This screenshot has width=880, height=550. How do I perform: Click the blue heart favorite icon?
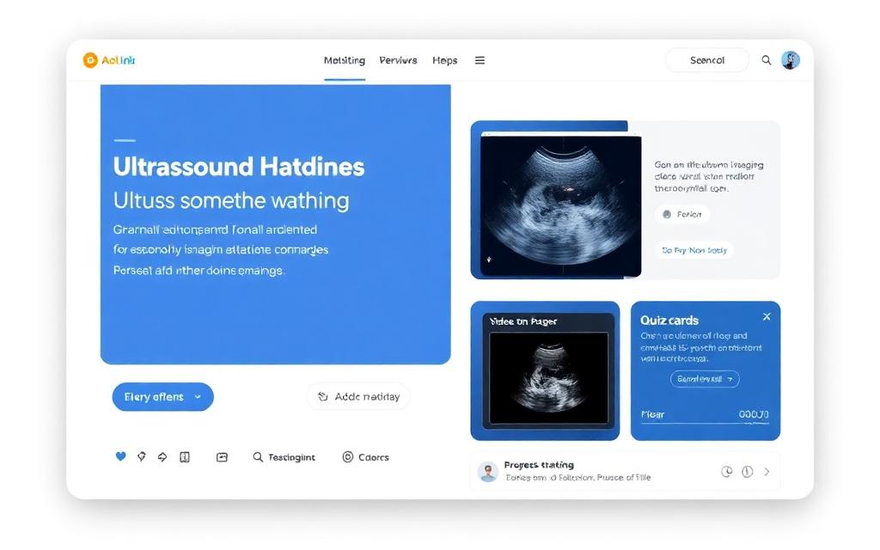[x=120, y=456]
